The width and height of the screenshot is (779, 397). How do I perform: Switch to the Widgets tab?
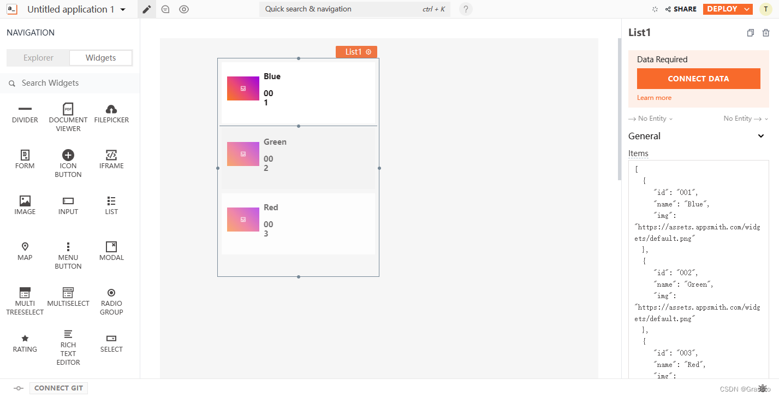(101, 58)
